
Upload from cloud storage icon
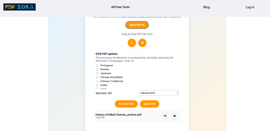coord(142,43)
